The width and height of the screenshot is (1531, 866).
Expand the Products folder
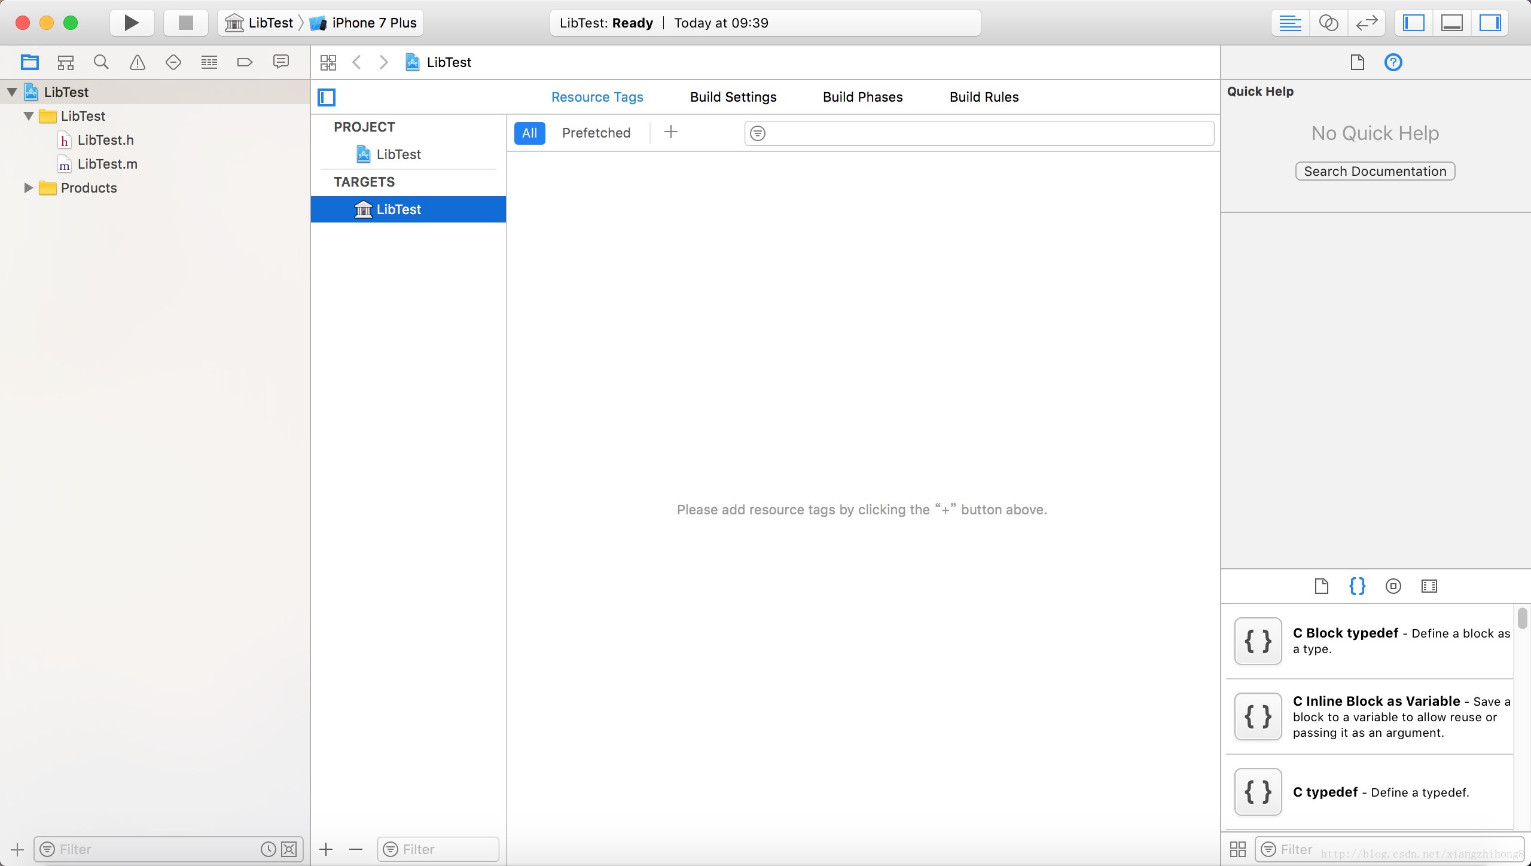[28, 188]
